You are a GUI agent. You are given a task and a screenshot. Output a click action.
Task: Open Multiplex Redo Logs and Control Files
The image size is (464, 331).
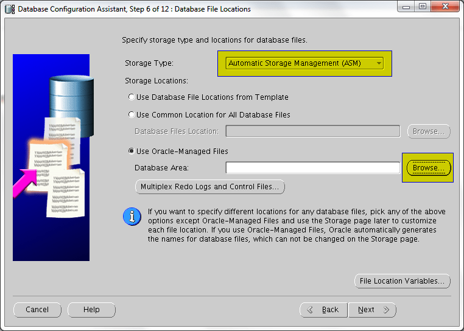point(209,187)
